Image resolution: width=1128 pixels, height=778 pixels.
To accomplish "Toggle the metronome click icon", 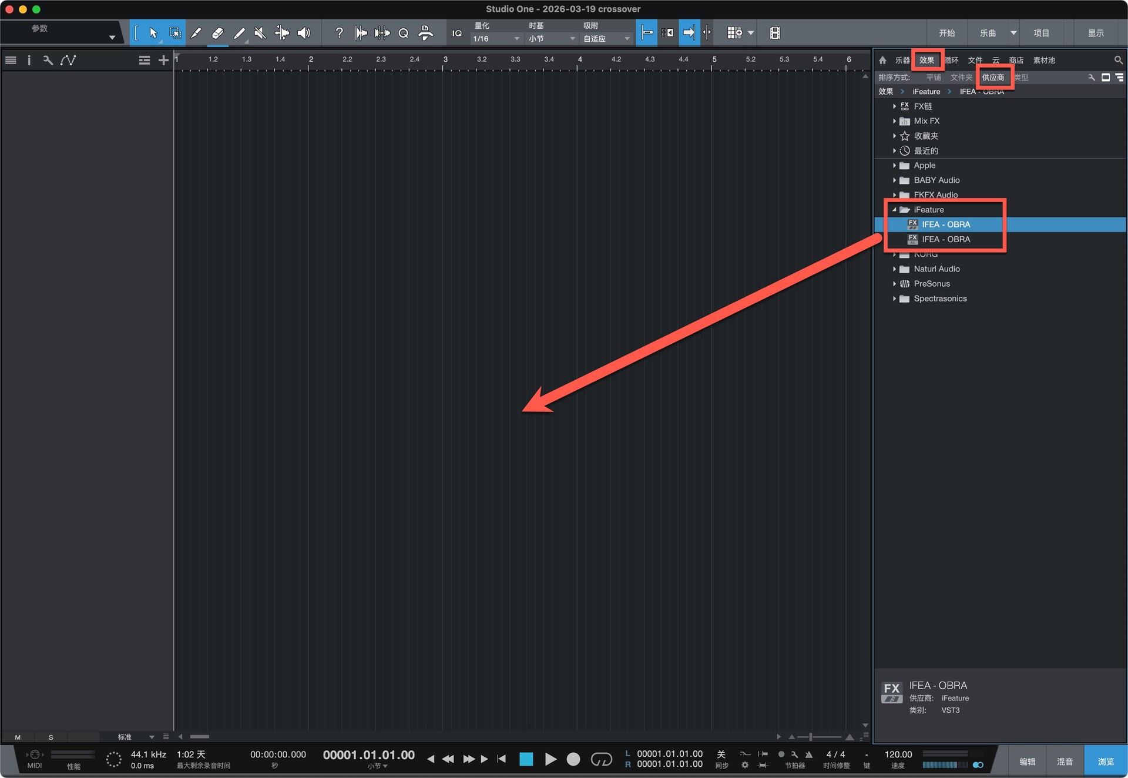I will (808, 754).
